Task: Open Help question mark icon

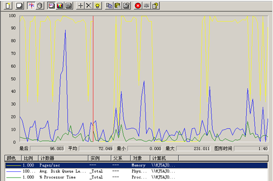Action: click(156, 6)
